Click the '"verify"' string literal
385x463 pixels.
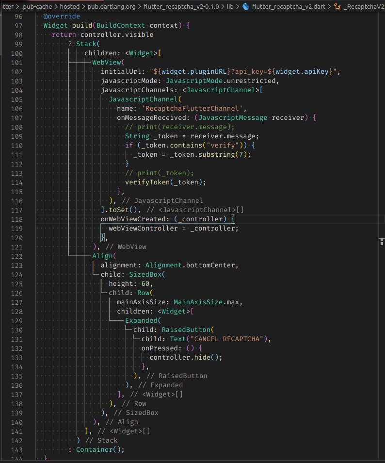(x=223, y=145)
